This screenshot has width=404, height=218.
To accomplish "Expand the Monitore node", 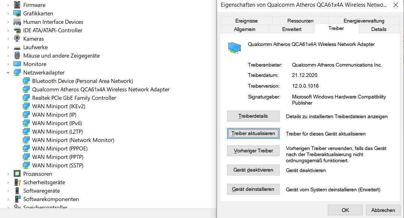I will tap(8, 64).
